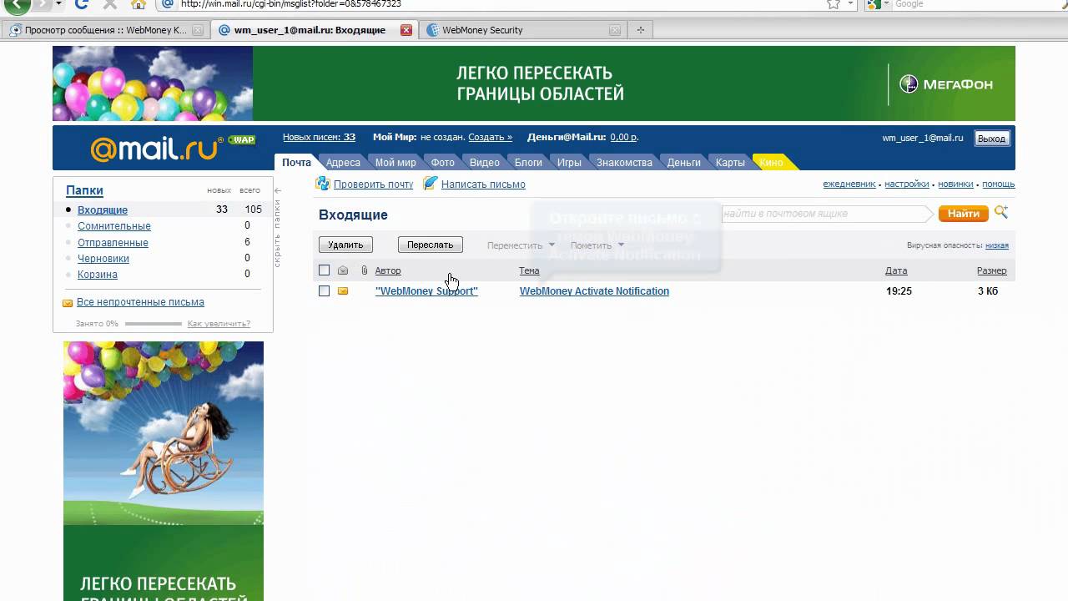1068x601 pixels.
Task: Click the orange Найти button
Action: click(963, 214)
